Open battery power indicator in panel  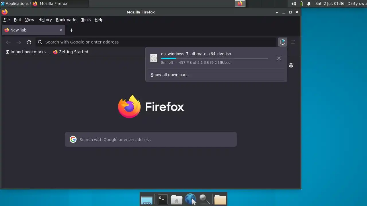301,4
